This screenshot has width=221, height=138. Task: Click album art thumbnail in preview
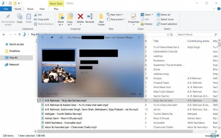point(59,66)
